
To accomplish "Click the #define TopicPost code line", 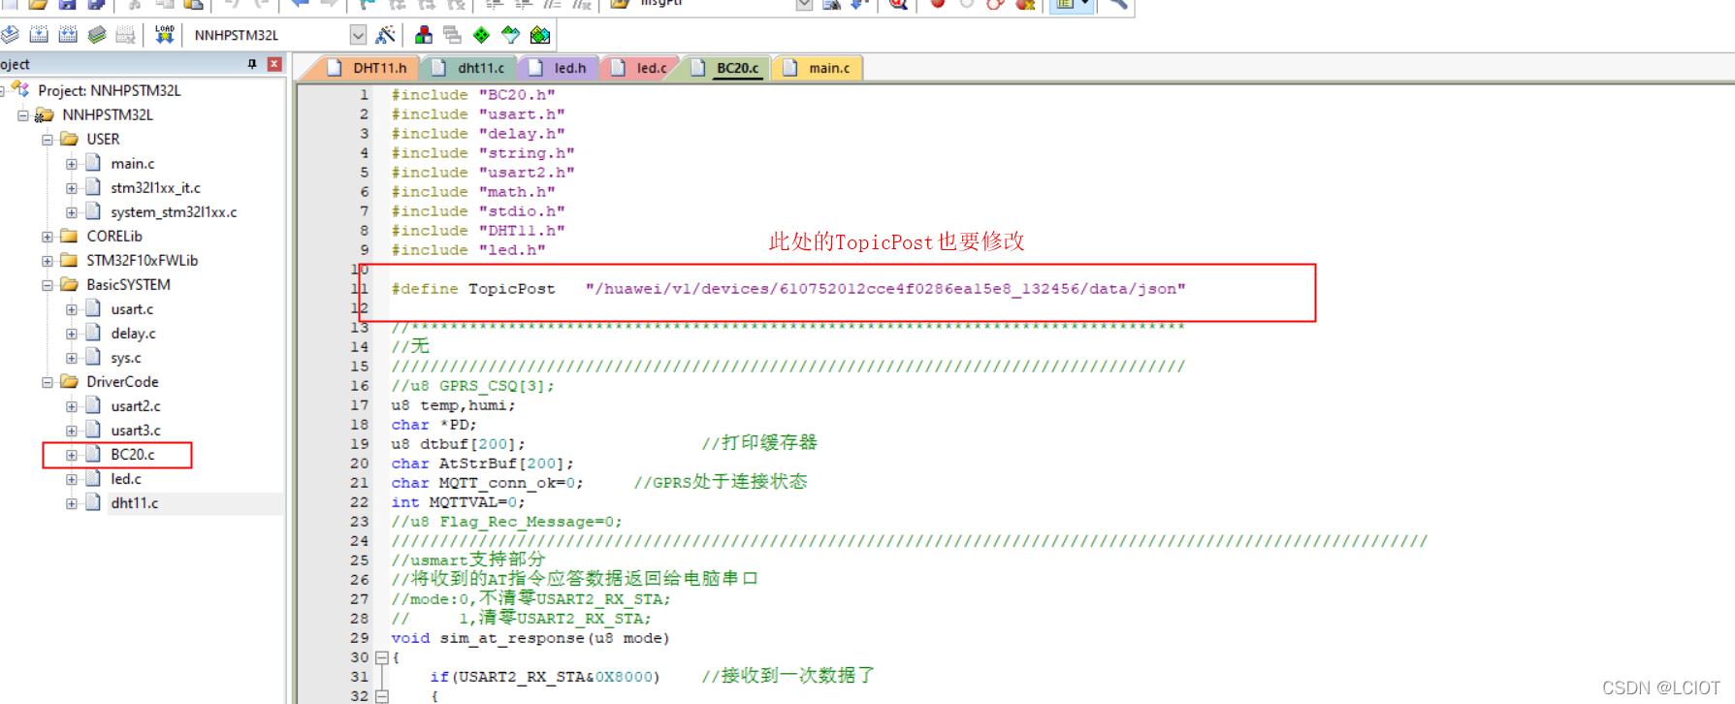I will [x=787, y=289].
